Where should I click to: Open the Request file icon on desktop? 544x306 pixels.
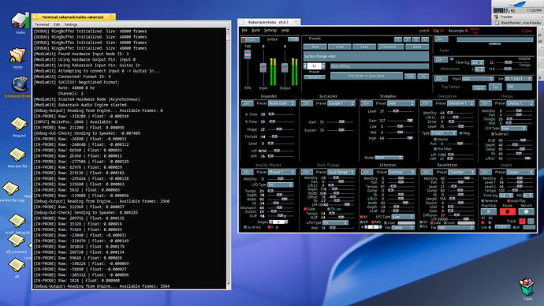pyautogui.click(x=19, y=124)
